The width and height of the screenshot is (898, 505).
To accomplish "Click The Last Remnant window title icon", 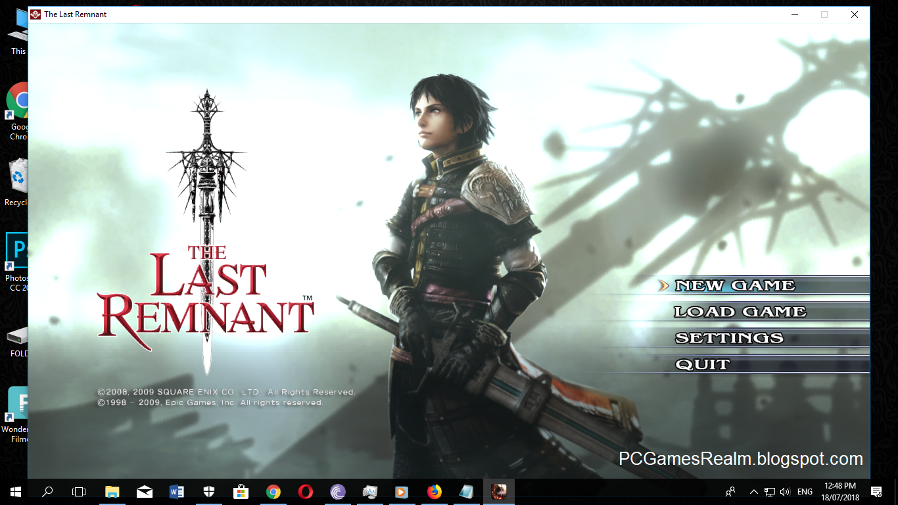I will point(35,14).
